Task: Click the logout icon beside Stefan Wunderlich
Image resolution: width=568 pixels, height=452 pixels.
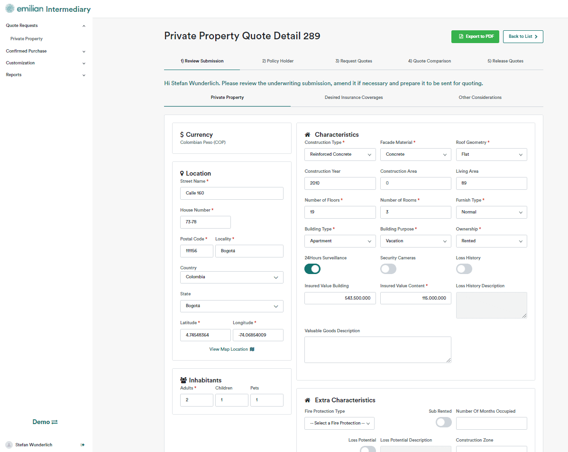Action: (82, 445)
